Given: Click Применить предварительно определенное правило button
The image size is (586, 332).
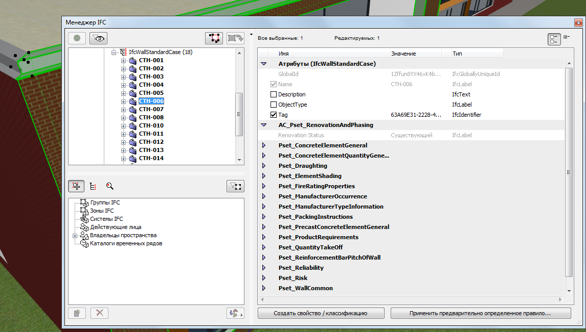Looking at the screenshot, I should (x=481, y=313).
